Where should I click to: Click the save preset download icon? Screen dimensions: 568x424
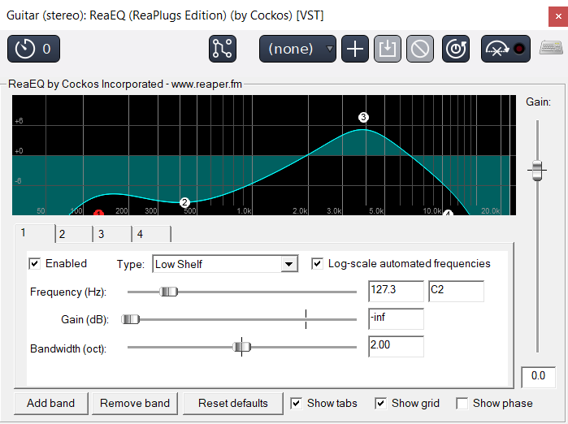(x=388, y=49)
